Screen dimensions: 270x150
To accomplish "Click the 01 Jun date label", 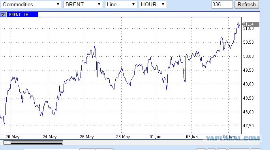I will coord(156,137).
